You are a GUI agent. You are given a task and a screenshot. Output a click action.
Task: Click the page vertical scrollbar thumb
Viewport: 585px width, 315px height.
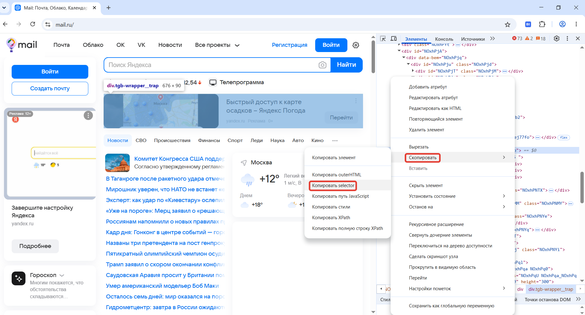click(x=373, y=56)
